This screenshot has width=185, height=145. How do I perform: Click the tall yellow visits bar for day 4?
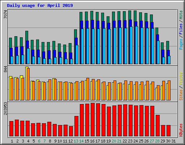[x=26, y=83]
